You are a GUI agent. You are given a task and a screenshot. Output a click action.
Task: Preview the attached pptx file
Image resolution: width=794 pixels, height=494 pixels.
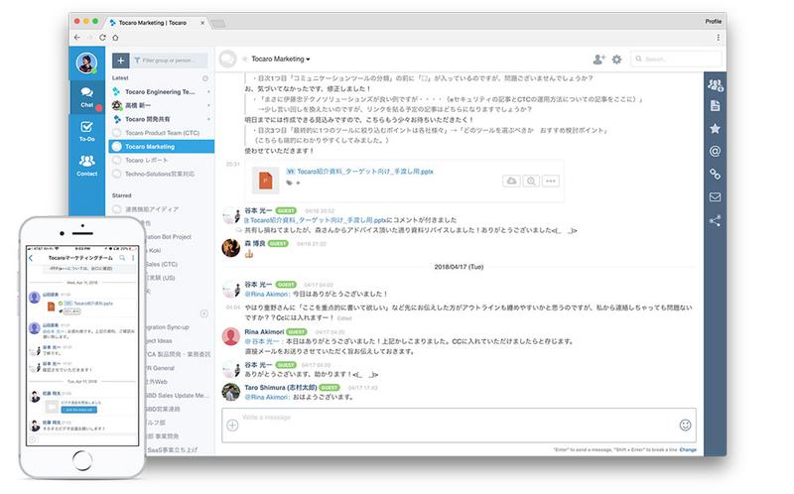[x=531, y=181]
